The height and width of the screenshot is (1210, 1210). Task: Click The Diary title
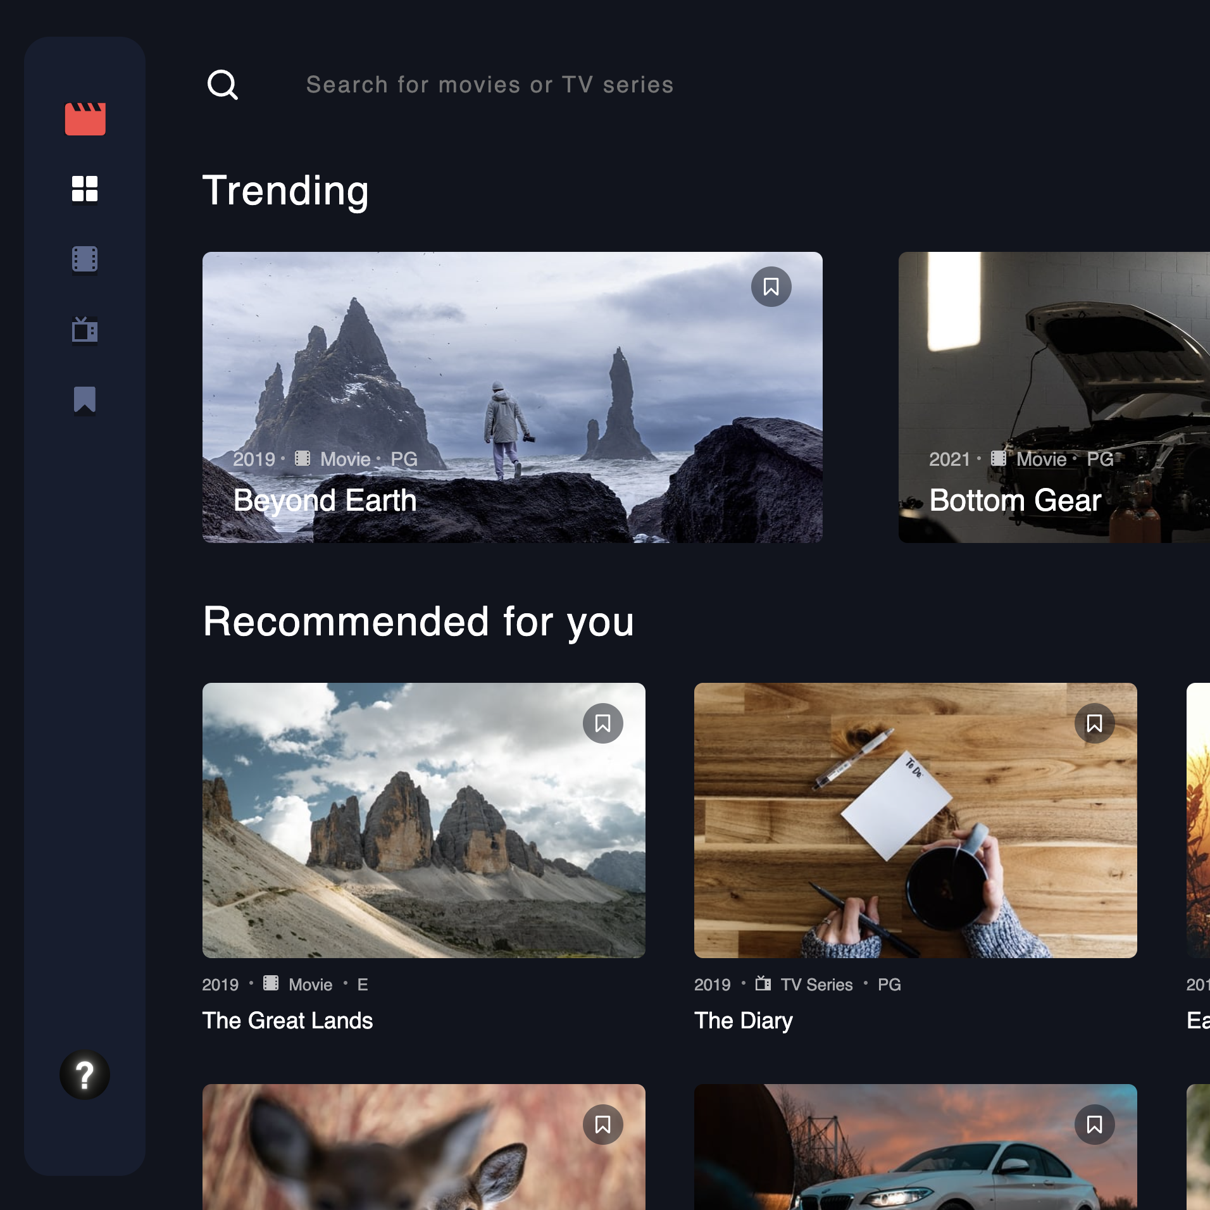[x=743, y=1021]
